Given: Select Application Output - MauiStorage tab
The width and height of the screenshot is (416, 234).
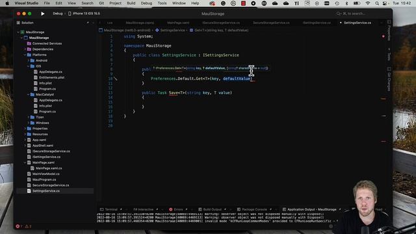Looking at the screenshot, I should click(312, 209).
